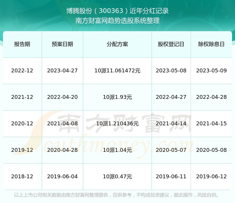Select the 分配方案 column header
235x203 pixels.
(x=117, y=44)
